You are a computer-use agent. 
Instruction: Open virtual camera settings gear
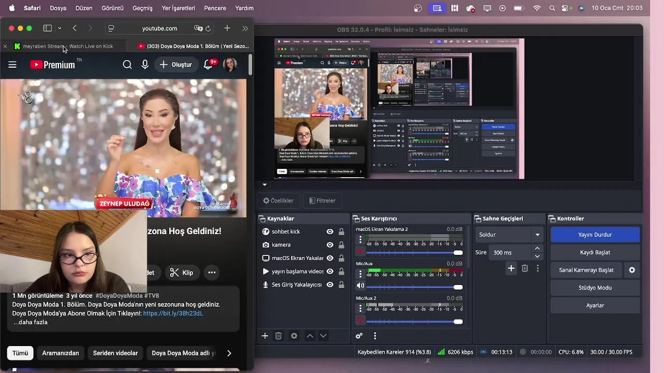click(632, 270)
